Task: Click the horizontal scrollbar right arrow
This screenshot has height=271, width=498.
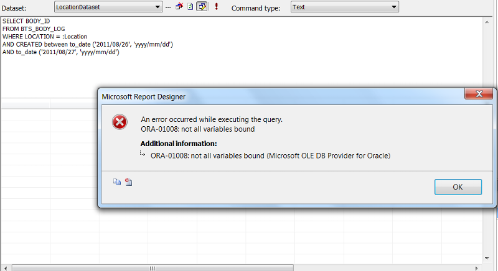Action: pos(476,268)
